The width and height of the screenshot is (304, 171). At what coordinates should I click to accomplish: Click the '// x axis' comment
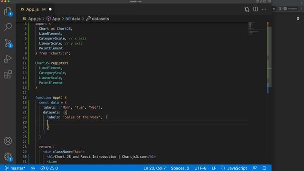(77, 38)
